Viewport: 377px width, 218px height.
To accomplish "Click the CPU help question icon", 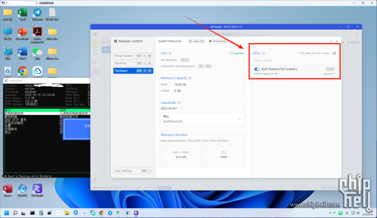I will [x=170, y=53].
